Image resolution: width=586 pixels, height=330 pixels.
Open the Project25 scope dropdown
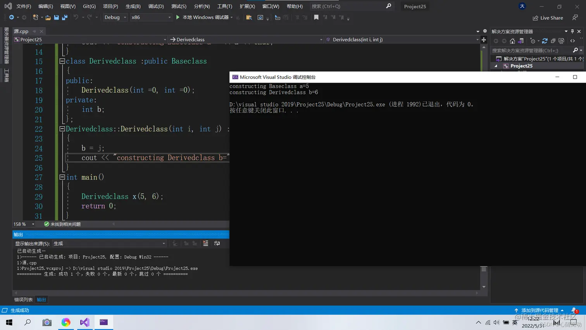pos(90,40)
